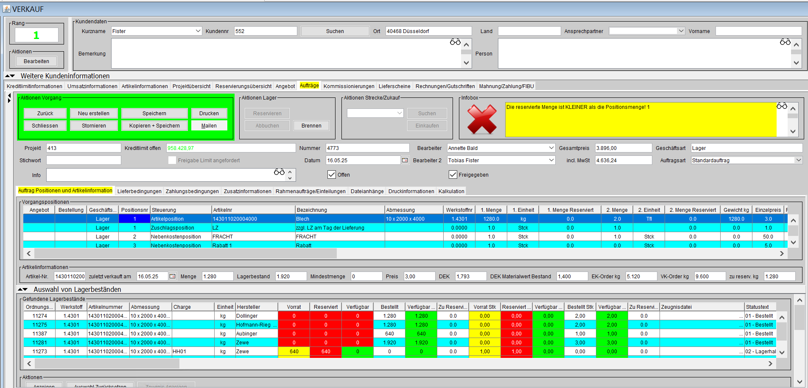This screenshot has width=808, height=388.
Task: Click the Zurück button
Action: pos(45,113)
